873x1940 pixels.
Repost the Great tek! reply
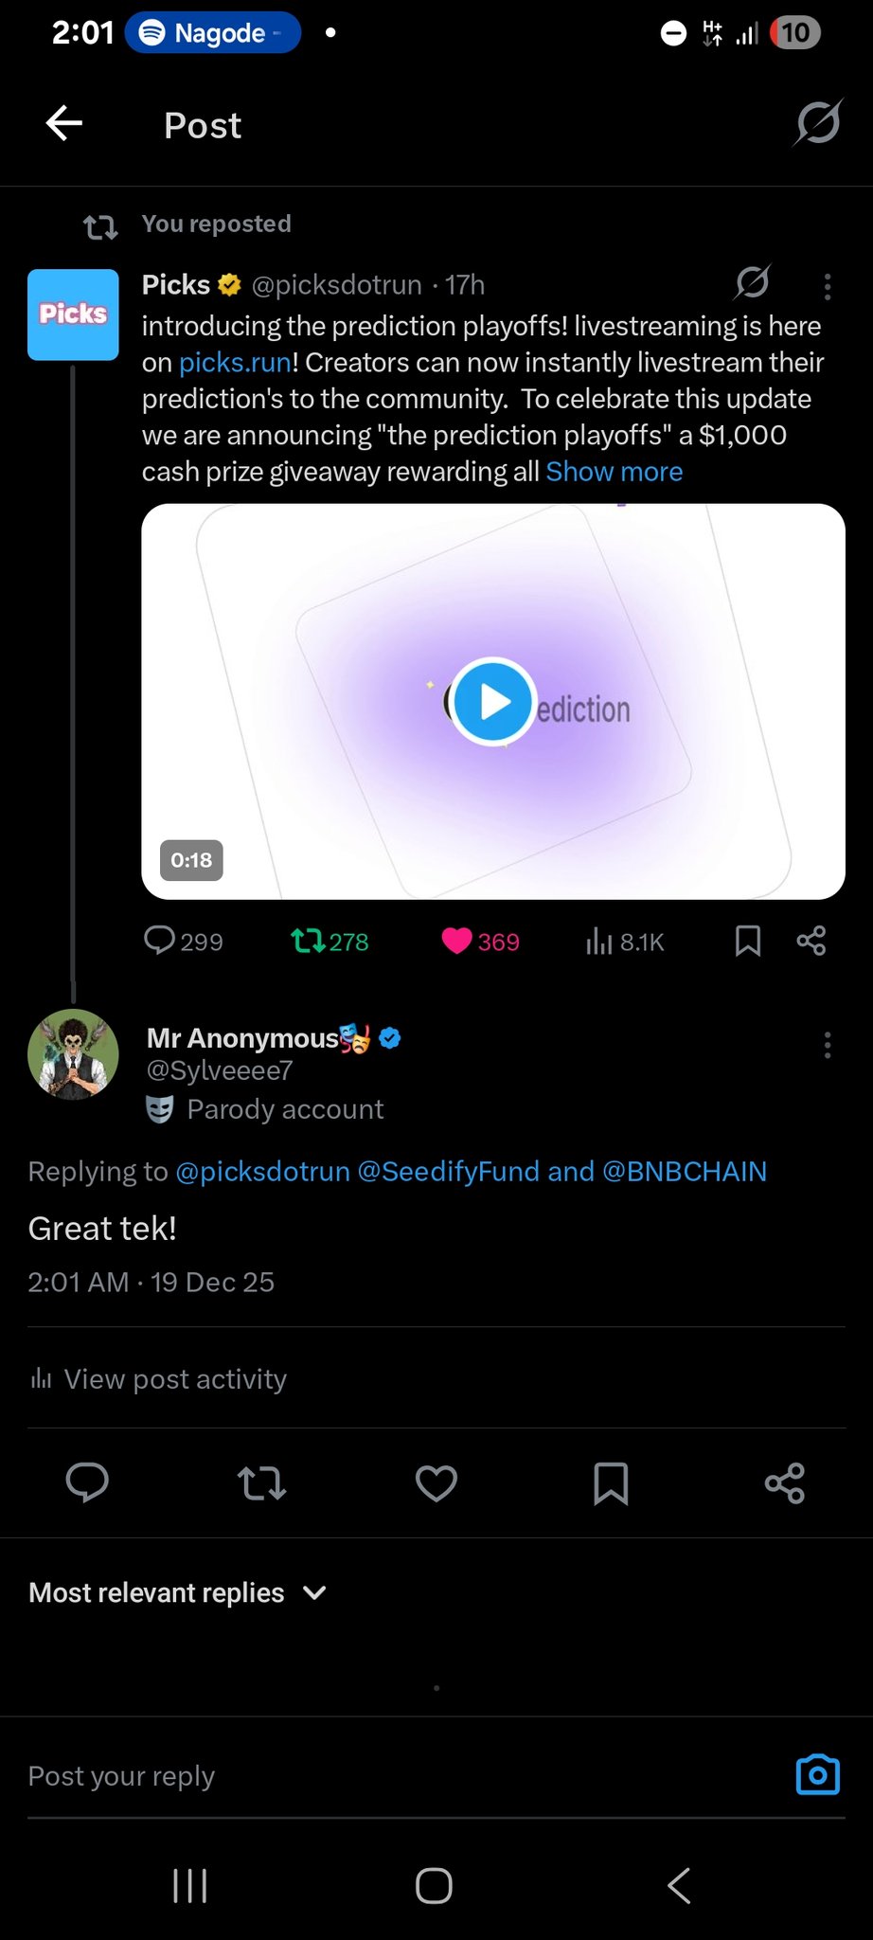click(x=261, y=1483)
